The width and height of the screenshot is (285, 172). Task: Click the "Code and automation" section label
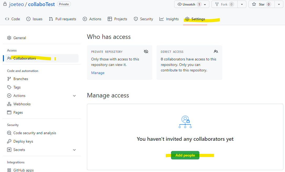[x=23, y=71]
